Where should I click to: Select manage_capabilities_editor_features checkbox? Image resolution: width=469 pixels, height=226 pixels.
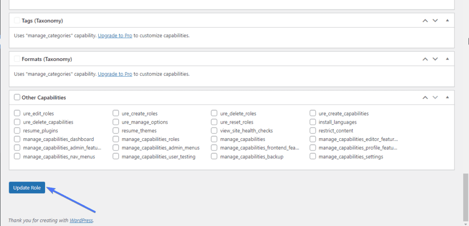pos(313,139)
